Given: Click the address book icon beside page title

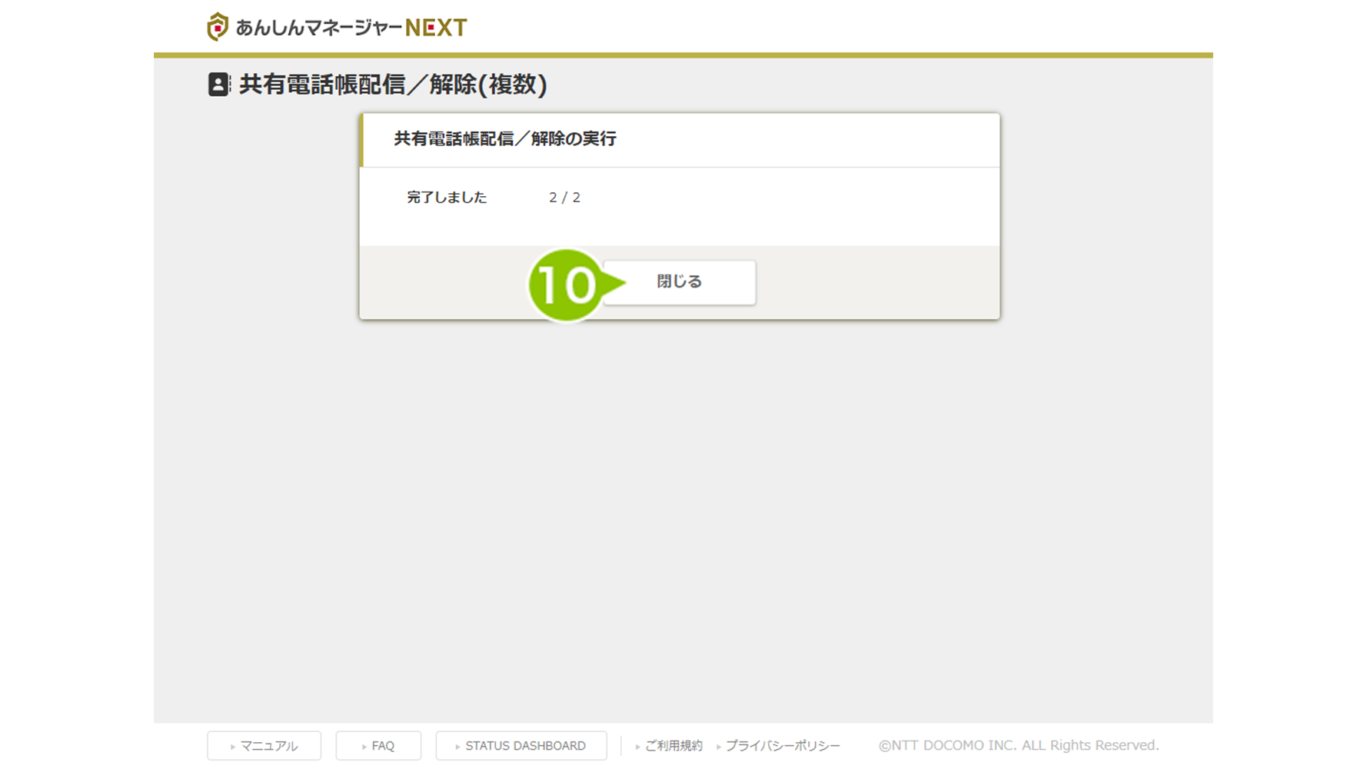Looking at the screenshot, I should tap(218, 85).
